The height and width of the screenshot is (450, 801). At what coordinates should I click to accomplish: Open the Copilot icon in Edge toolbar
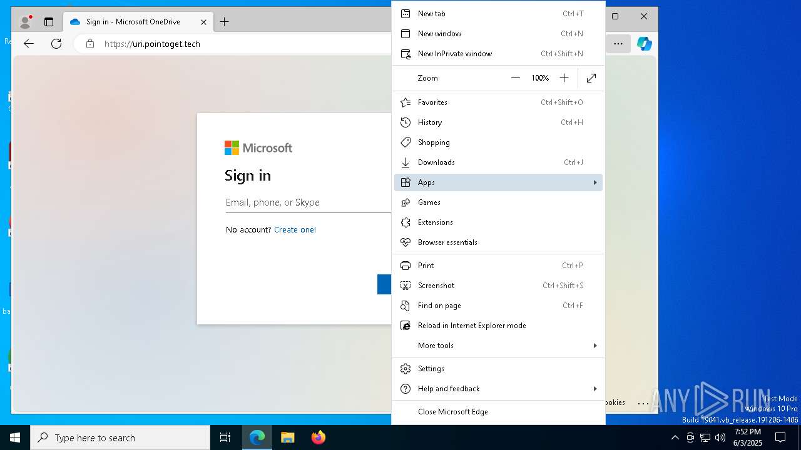coord(645,44)
